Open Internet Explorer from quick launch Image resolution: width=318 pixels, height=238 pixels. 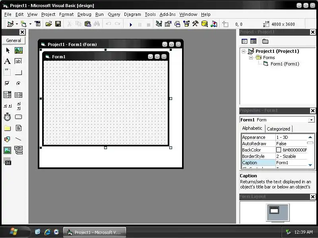47,232
